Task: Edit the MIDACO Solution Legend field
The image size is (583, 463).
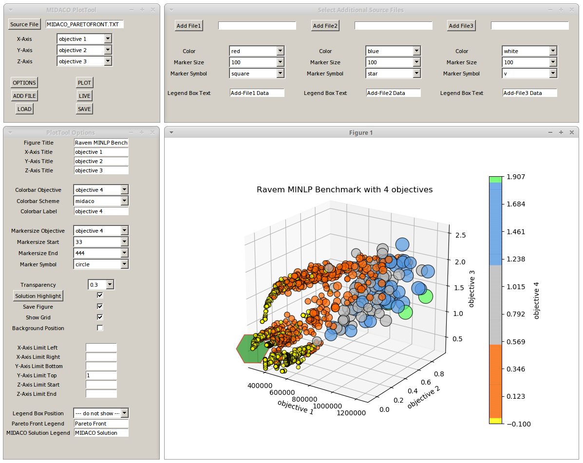Action: 101,433
